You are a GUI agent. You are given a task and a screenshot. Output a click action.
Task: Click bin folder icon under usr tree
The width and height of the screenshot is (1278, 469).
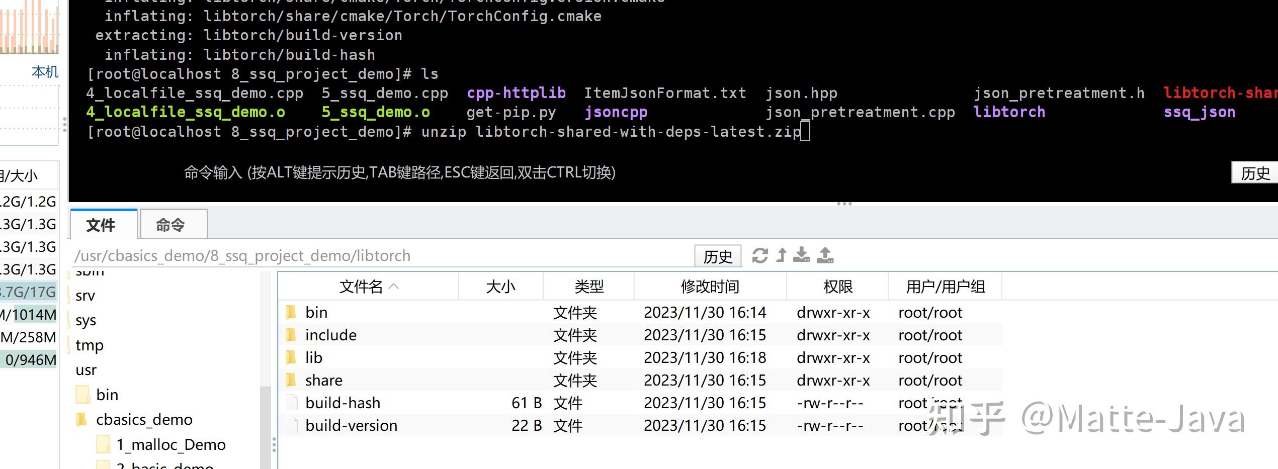click(x=83, y=395)
